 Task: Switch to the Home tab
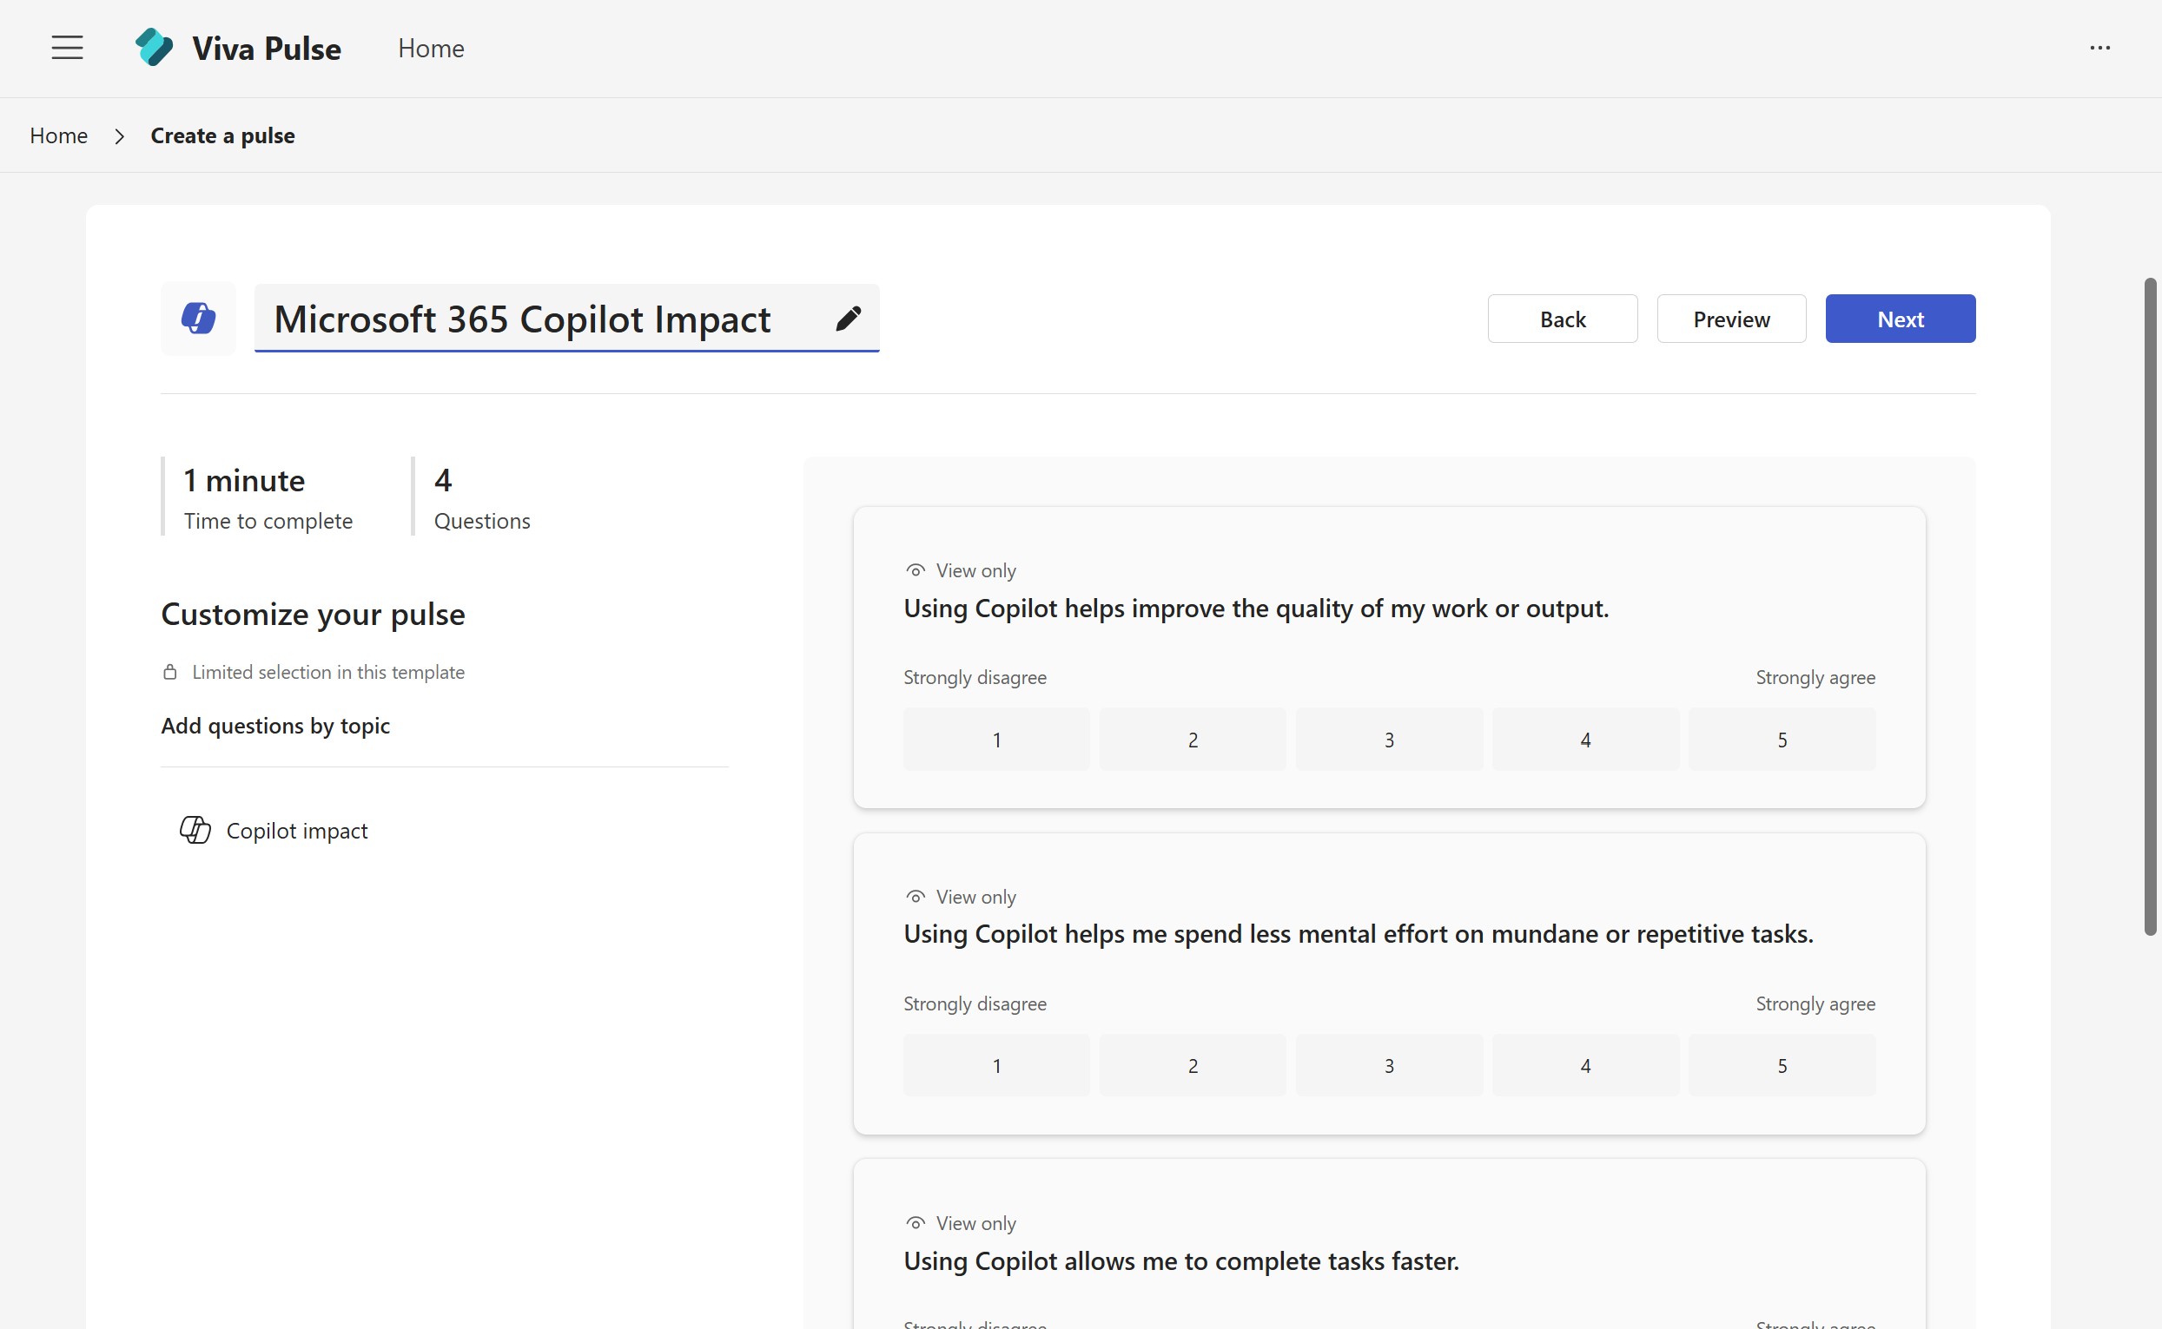click(x=430, y=49)
